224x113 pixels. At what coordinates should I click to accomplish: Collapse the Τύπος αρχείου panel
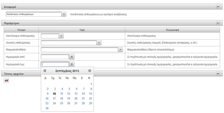tap(218, 73)
